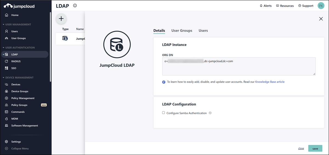
Task: Switch to the Details tab
Action: [159, 31]
